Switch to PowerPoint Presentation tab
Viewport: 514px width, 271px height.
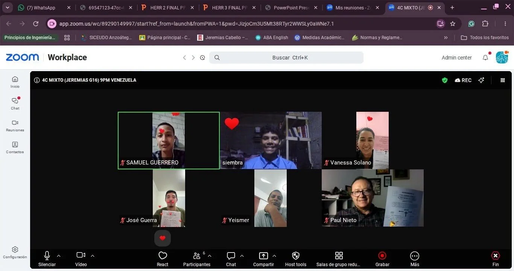pos(291,8)
